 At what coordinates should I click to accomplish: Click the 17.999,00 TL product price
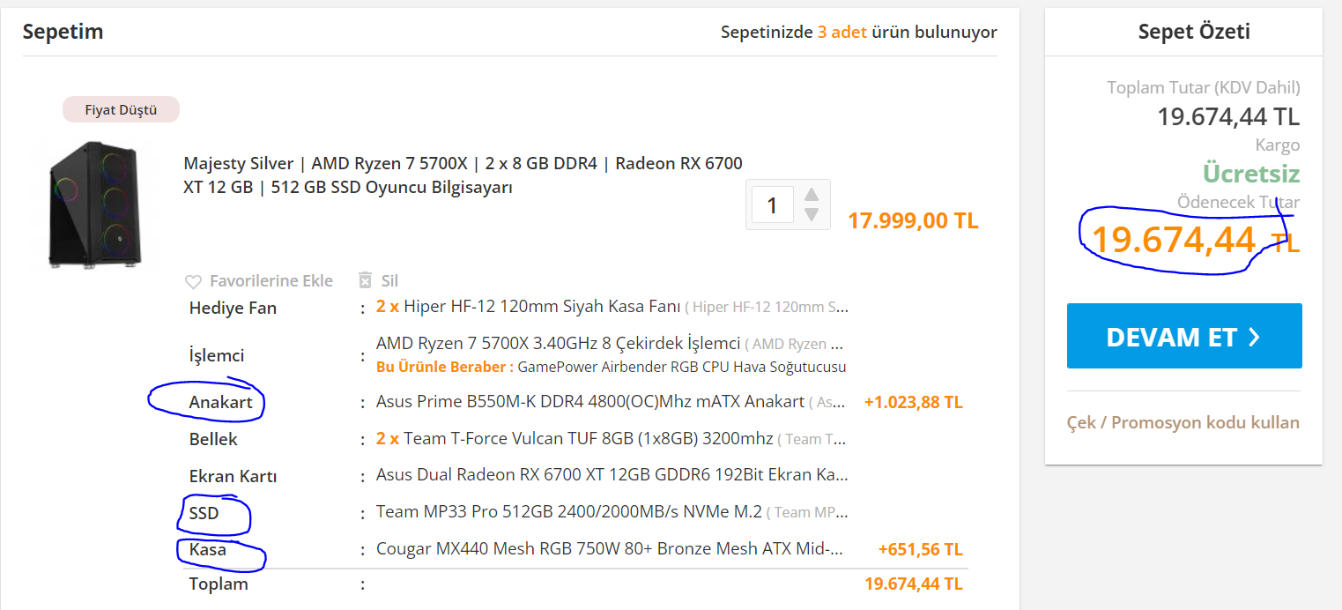click(913, 220)
